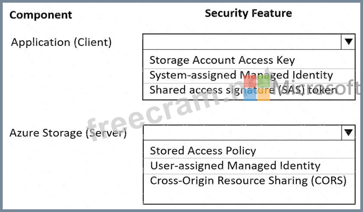
Task: Pick Shared access signature (SAS) token
Action: coord(244,90)
